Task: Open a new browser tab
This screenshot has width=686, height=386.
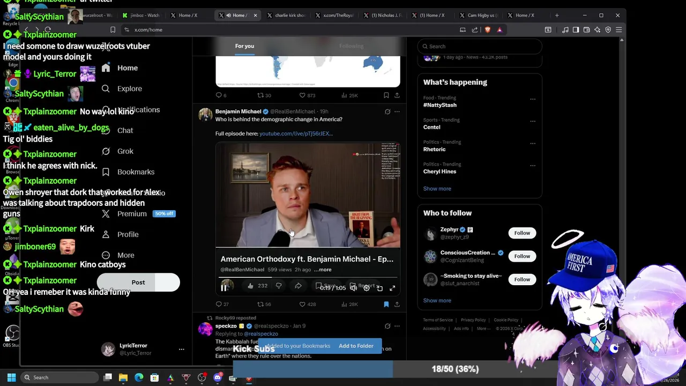Action: [557, 16]
